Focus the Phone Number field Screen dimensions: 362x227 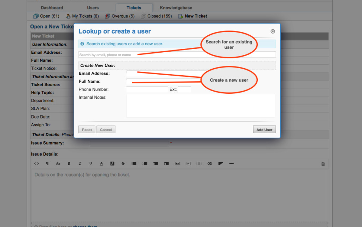click(x=147, y=89)
